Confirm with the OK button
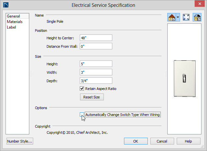This screenshot has height=151, width=207. click(136, 141)
